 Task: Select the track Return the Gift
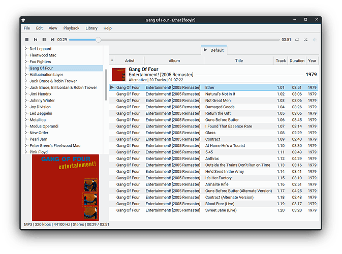[214, 113]
